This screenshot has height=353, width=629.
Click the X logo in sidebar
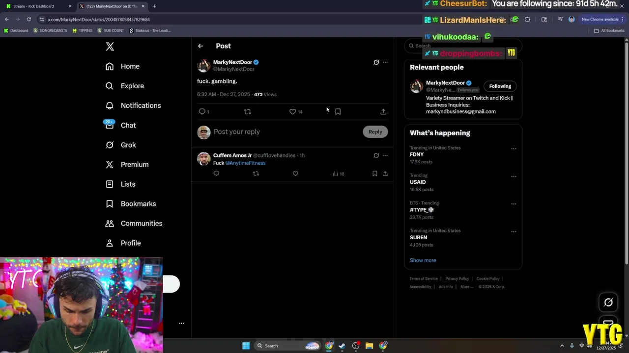[110, 47]
